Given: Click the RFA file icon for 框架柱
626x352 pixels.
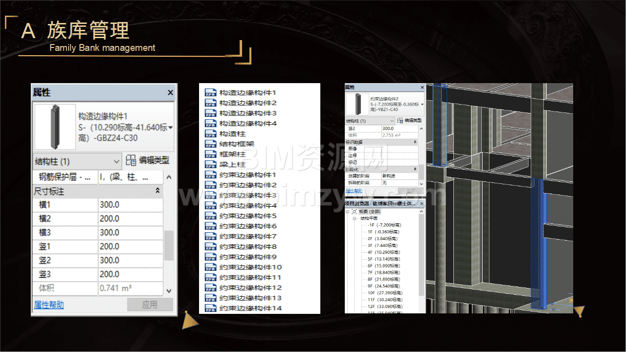Looking at the screenshot, I should pyautogui.click(x=210, y=154).
